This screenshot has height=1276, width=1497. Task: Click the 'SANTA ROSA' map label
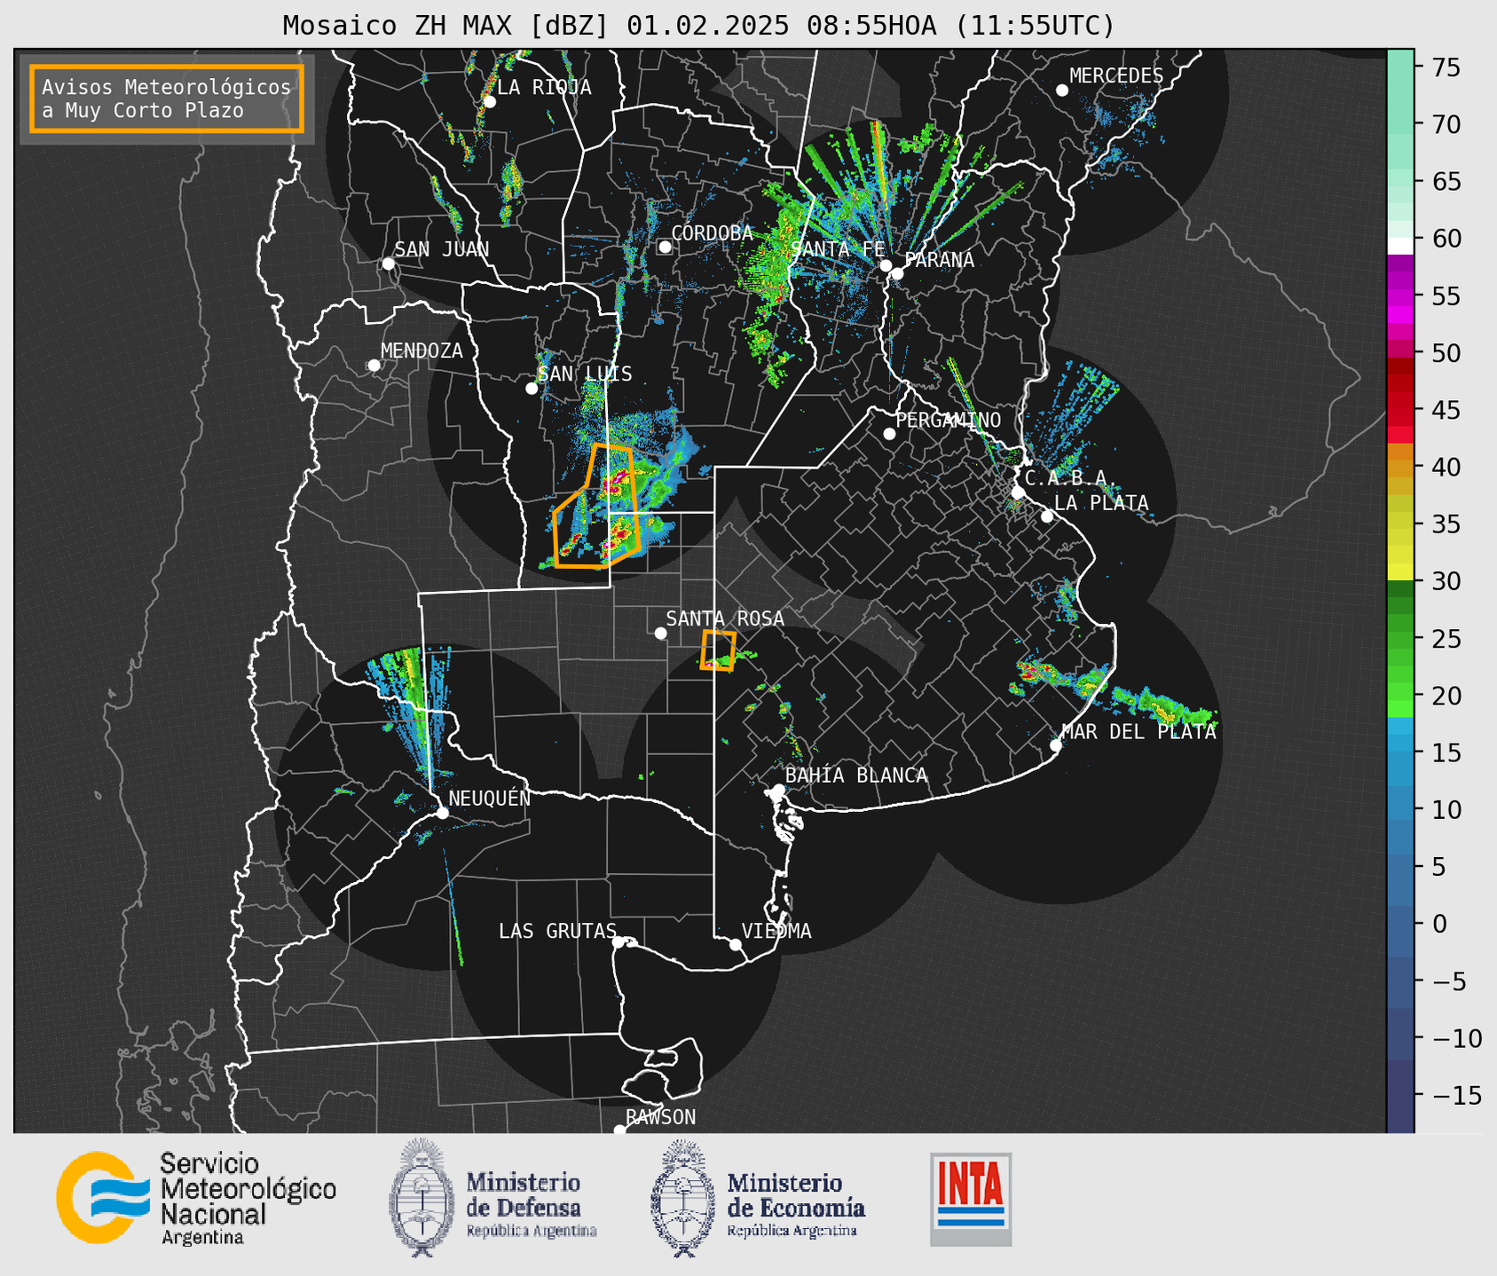pyautogui.click(x=725, y=618)
